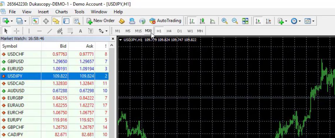
Task: Click the Periods clock icon
Action: pos(294,21)
